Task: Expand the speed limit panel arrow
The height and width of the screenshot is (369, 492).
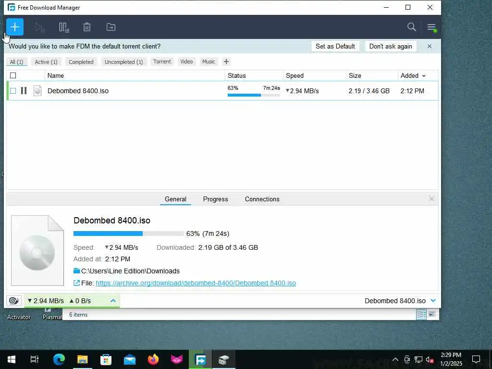Action: [x=113, y=301]
